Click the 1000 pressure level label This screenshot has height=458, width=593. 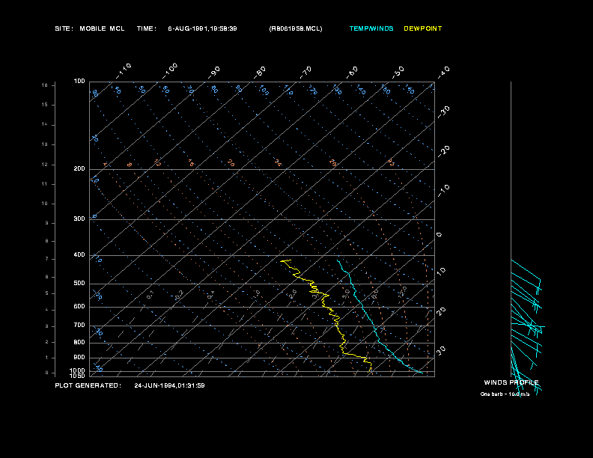[77, 370]
